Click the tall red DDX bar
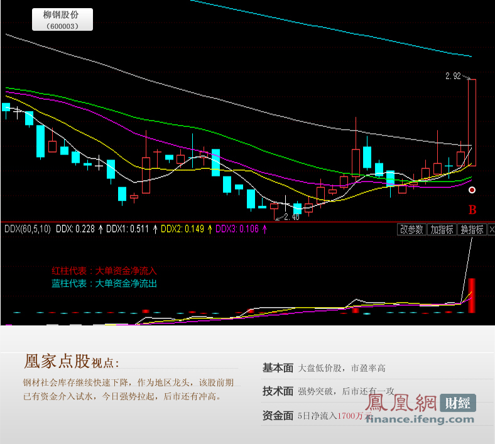Viewport: 495px width, 444px height. coord(472,295)
